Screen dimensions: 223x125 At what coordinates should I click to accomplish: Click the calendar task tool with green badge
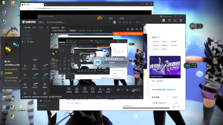(35, 84)
